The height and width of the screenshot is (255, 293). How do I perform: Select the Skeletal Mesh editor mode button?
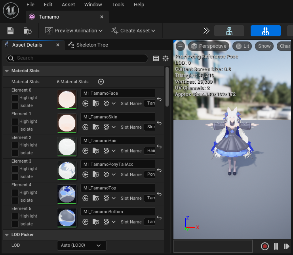point(266,31)
